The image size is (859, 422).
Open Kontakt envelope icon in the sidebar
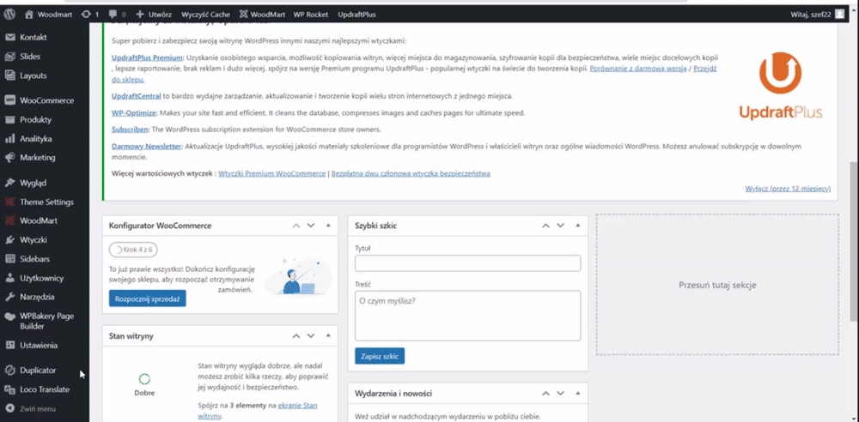[9, 37]
